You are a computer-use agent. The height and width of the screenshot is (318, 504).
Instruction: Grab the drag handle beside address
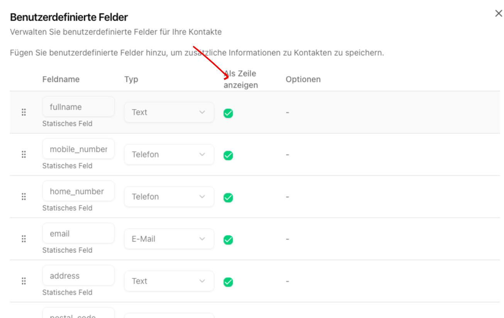pyautogui.click(x=24, y=281)
